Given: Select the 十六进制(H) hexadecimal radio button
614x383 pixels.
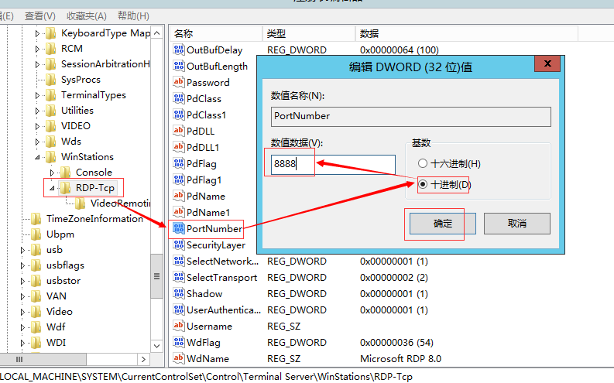Looking at the screenshot, I should [x=422, y=163].
